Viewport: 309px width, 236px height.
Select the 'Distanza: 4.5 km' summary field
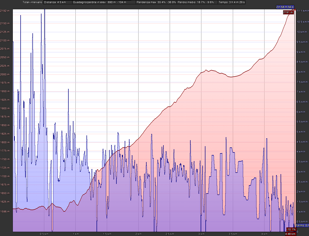pos(57,2)
